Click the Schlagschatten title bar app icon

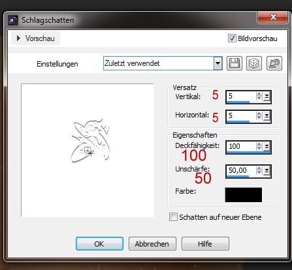pos(13,20)
